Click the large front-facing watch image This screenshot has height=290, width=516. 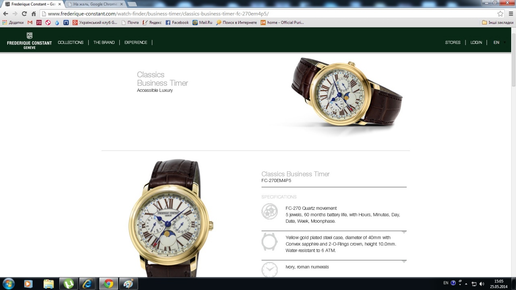(171, 218)
